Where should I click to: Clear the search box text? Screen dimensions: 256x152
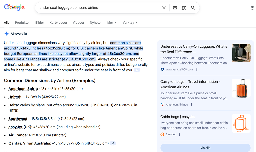point(164,8)
